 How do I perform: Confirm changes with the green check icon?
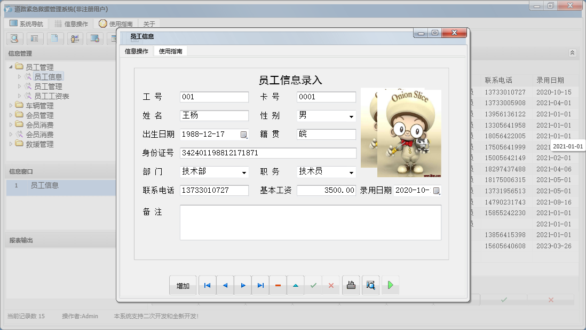[313, 285]
